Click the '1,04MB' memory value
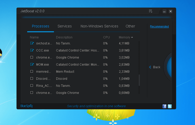Viewport: 195px width, 125px height. [124, 79]
